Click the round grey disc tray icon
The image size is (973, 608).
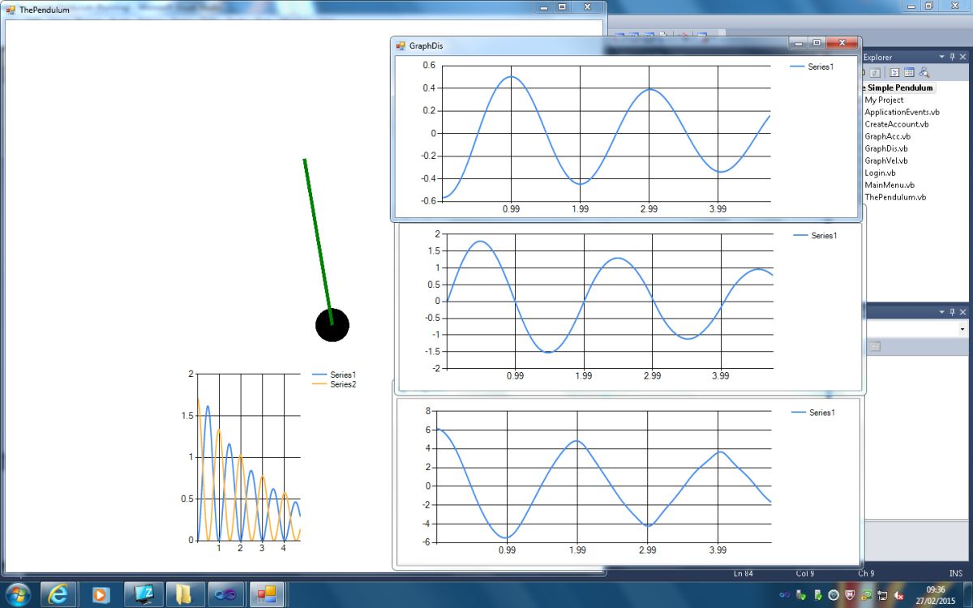pyautogui.click(x=834, y=596)
